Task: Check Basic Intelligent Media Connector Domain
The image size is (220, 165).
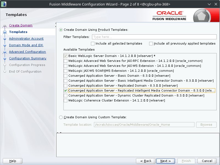Action: tap(65, 81)
